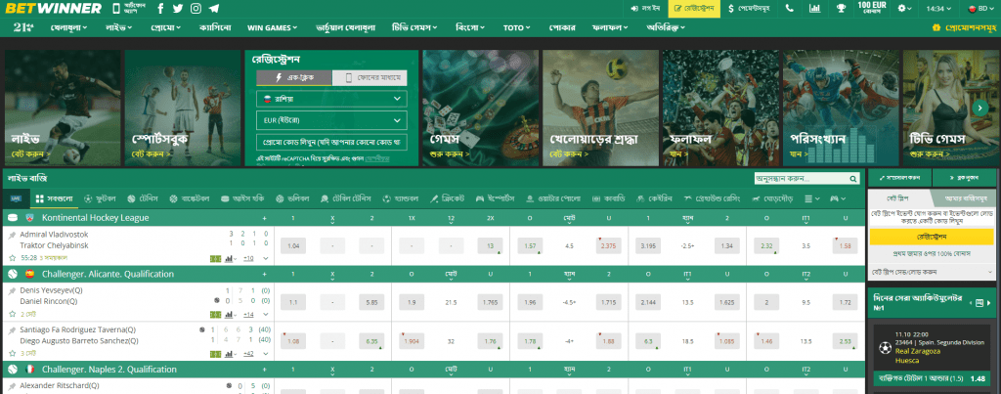Expand +14 markets for Yevseyev match
The image size is (1001, 394).
[x=249, y=314]
